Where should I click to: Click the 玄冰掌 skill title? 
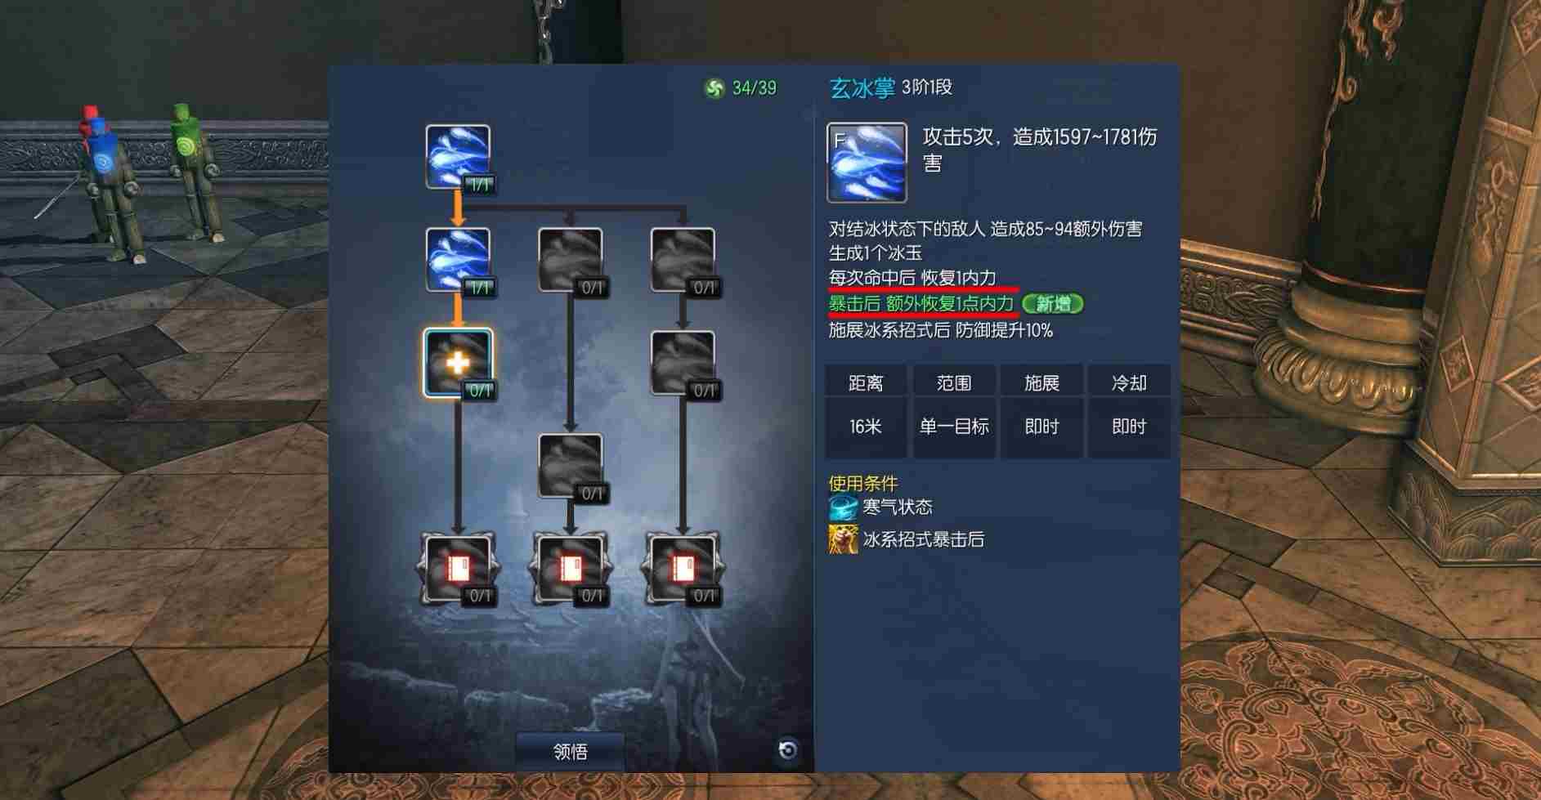[862, 87]
